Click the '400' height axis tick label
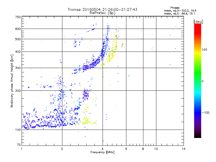The image size is (216, 162). pyautogui.click(x=18, y=52)
